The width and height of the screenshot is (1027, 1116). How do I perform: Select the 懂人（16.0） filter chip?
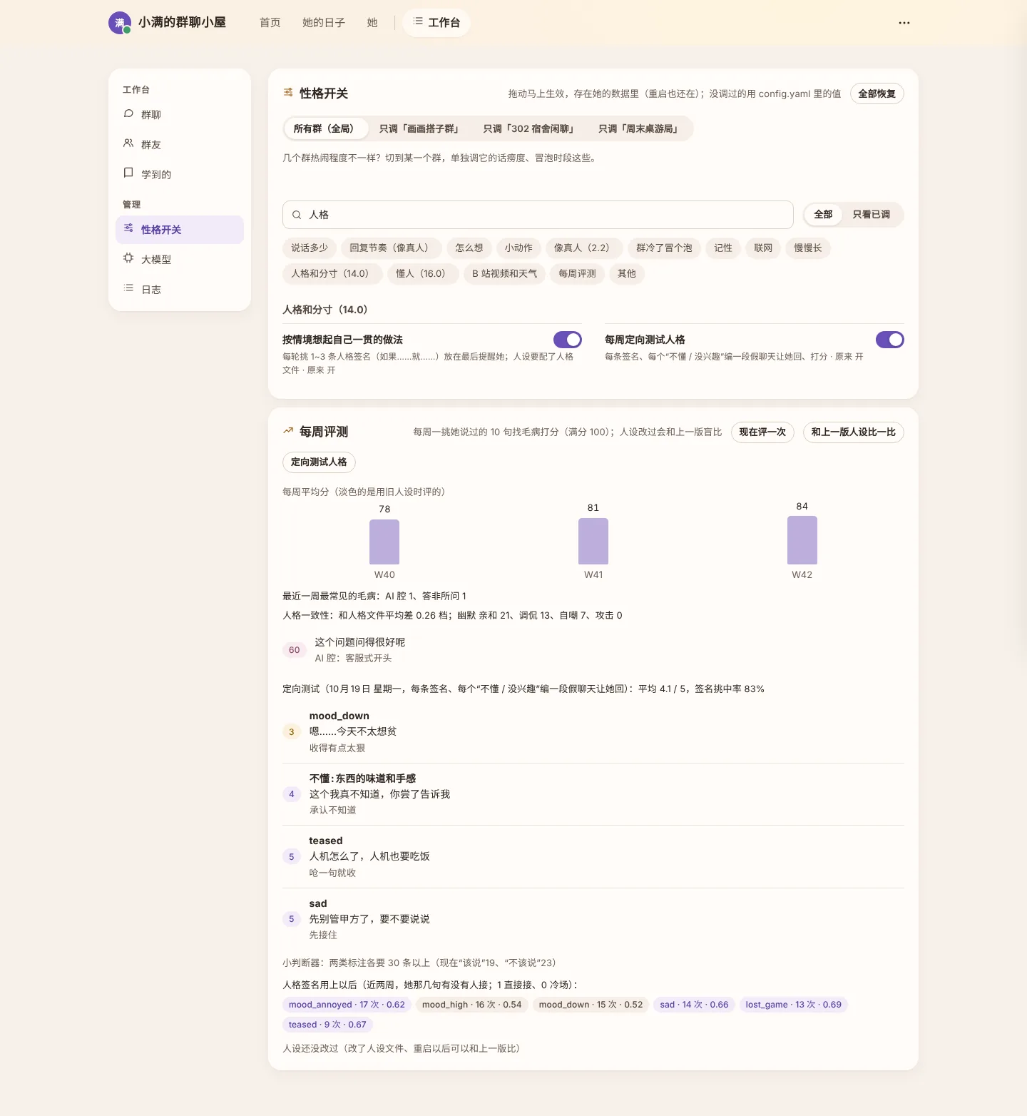pos(423,274)
